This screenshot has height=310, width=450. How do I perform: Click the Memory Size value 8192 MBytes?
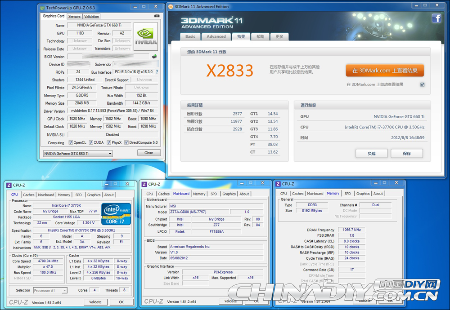pos(312,211)
